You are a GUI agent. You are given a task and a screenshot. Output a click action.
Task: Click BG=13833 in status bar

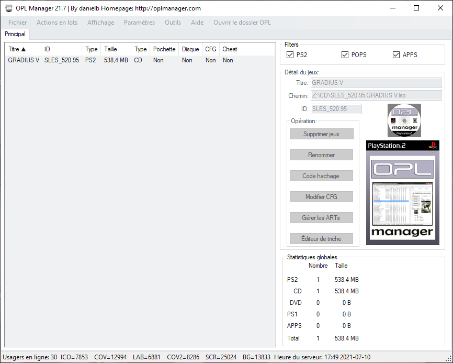tap(256, 357)
